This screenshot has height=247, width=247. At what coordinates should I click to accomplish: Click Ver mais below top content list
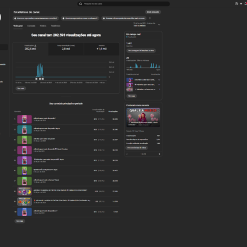(20, 221)
